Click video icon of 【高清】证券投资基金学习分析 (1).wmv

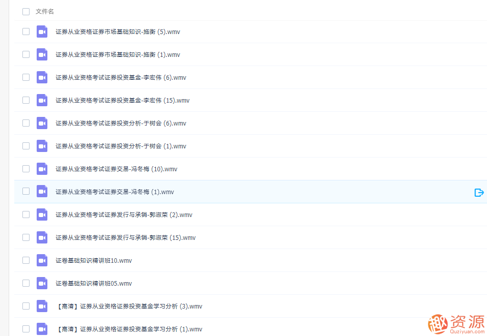42,329
